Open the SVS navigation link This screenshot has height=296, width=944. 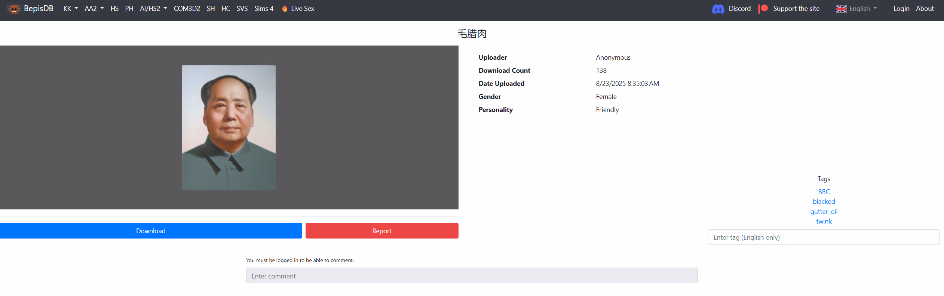(242, 9)
